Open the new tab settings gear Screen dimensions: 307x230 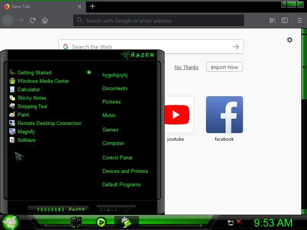(290, 40)
